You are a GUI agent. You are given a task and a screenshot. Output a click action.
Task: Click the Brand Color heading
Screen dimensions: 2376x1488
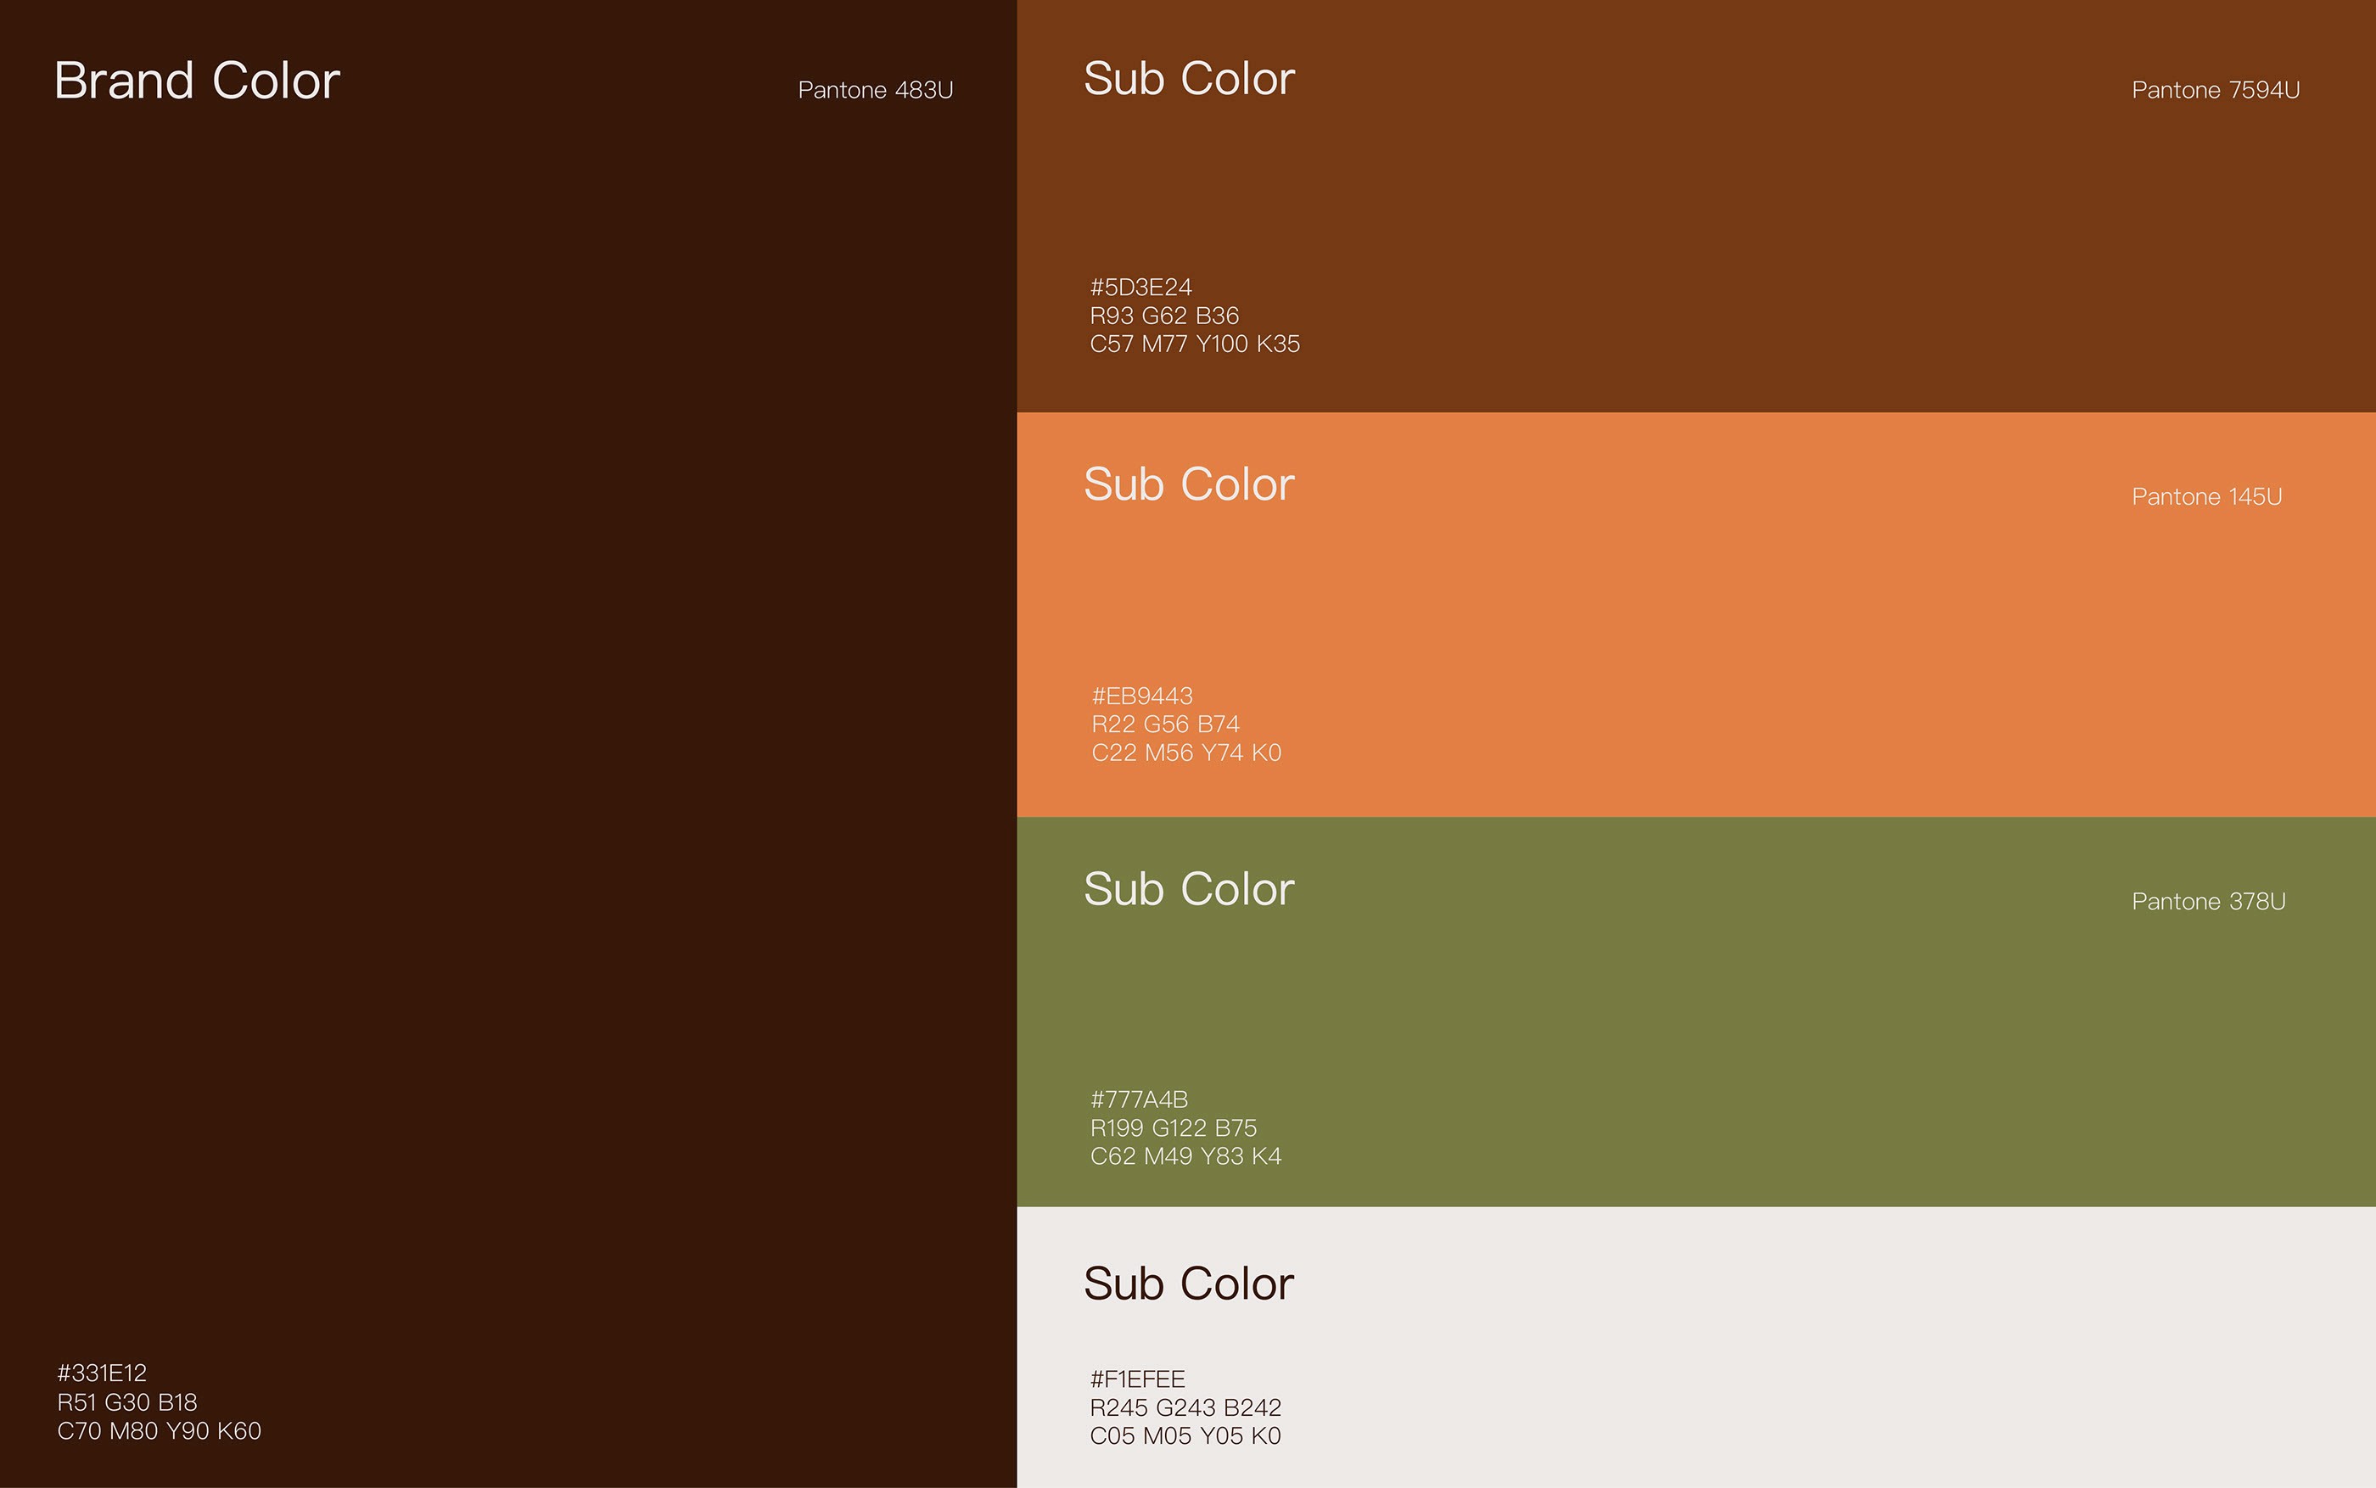click(197, 81)
